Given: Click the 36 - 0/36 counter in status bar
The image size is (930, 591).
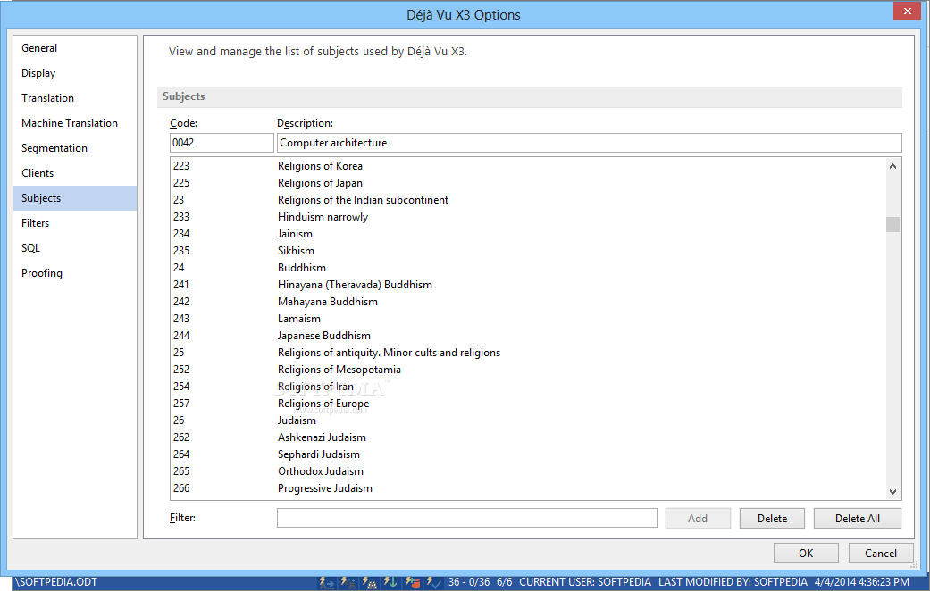Looking at the screenshot, I should pos(469,582).
